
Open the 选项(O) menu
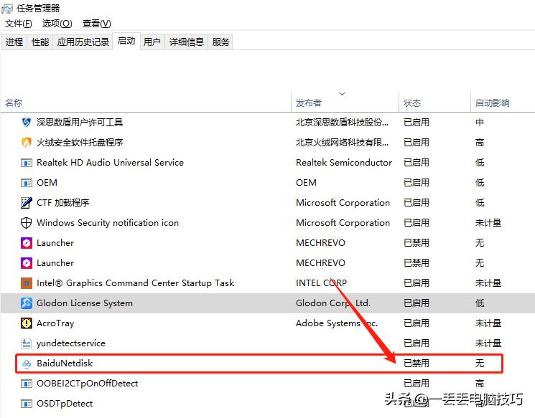pyautogui.click(x=57, y=24)
